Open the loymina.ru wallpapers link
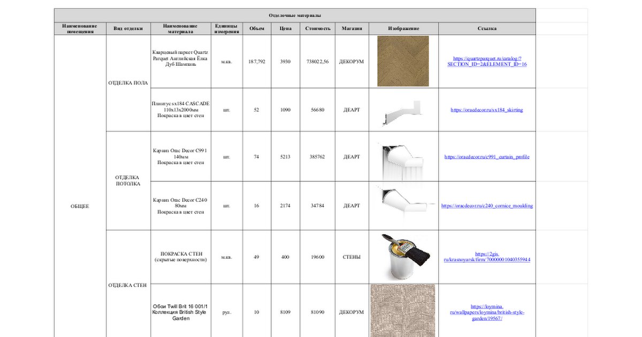The width and height of the screenshot is (642, 337). tap(487, 312)
